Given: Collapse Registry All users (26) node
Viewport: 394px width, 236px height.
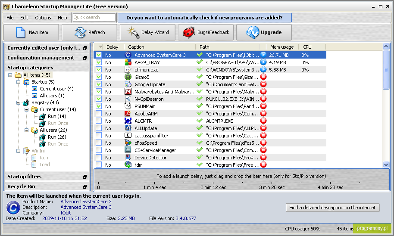Looking at the screenshot, I should (26, 130).
